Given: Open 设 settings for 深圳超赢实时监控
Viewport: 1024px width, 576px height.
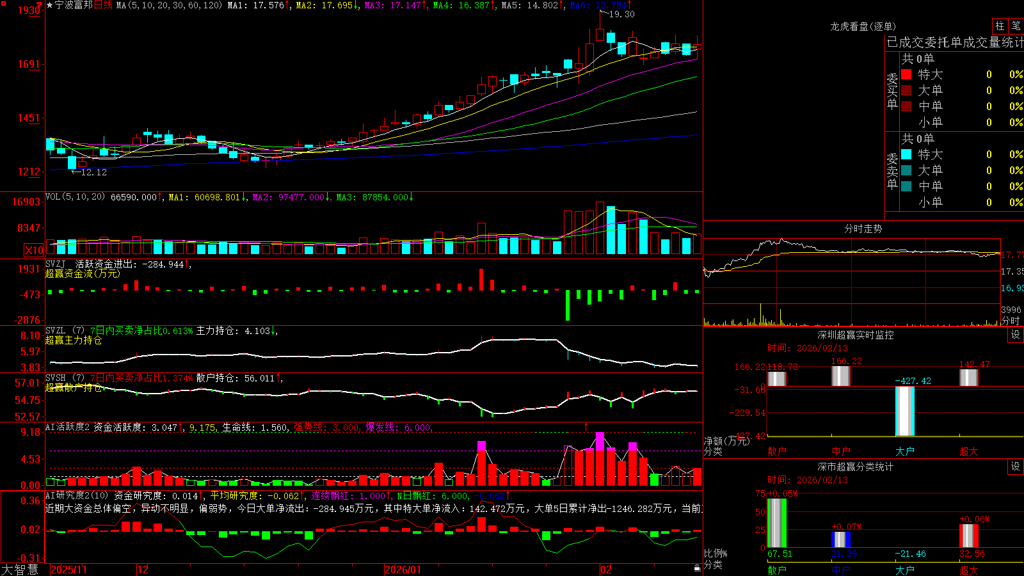Looking at the screenshot, I should tap(1016, 335).
